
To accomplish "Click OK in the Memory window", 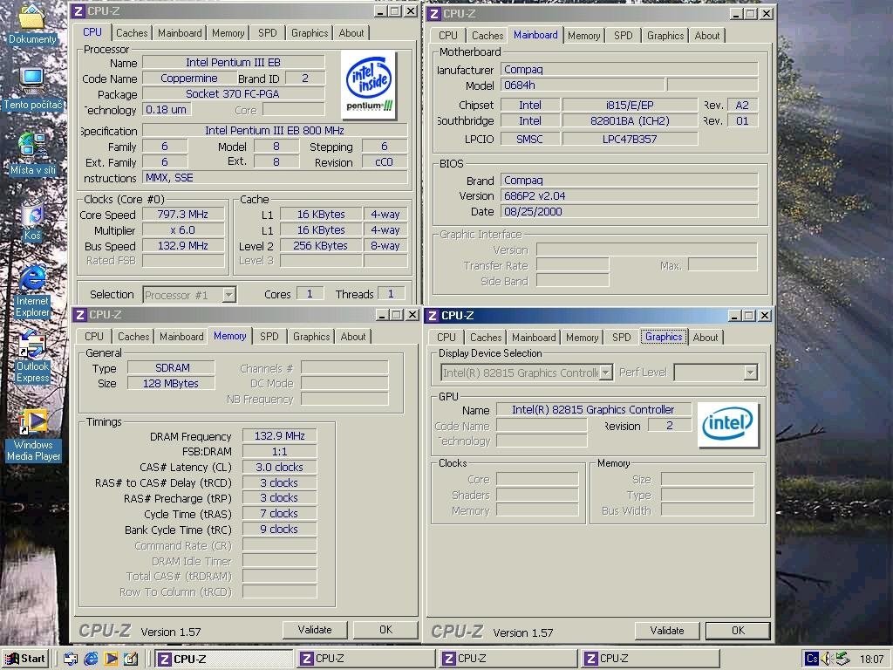I will point(385,630).
